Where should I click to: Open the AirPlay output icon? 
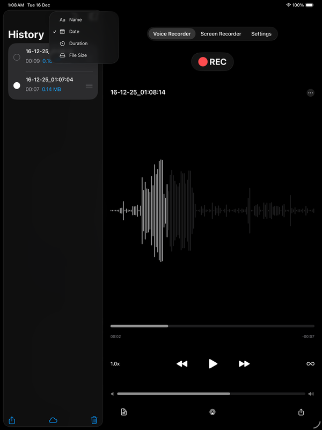point(213,412)
